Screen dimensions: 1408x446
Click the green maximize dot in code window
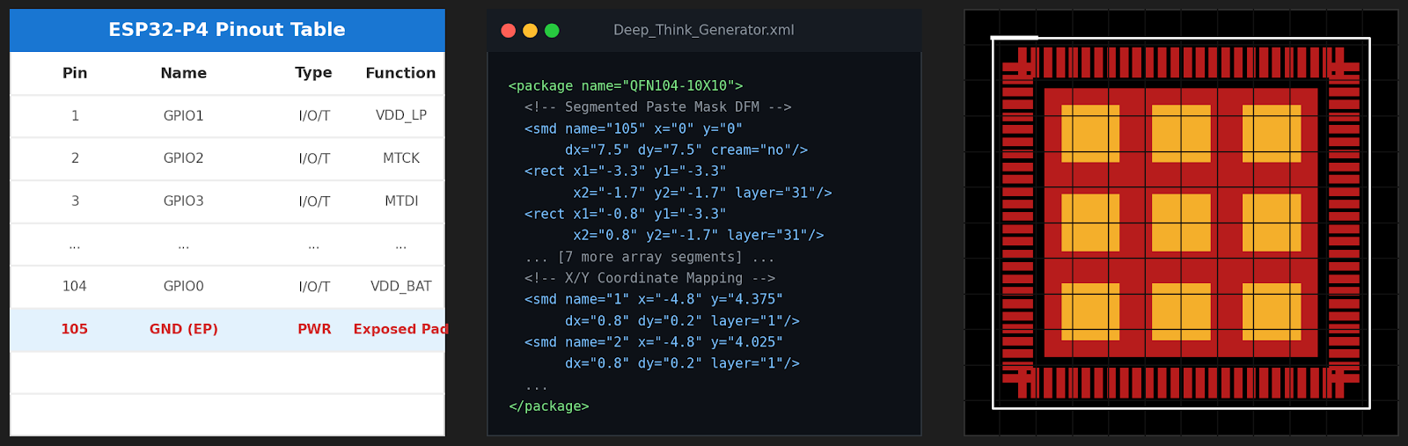(x=552, y=31)
